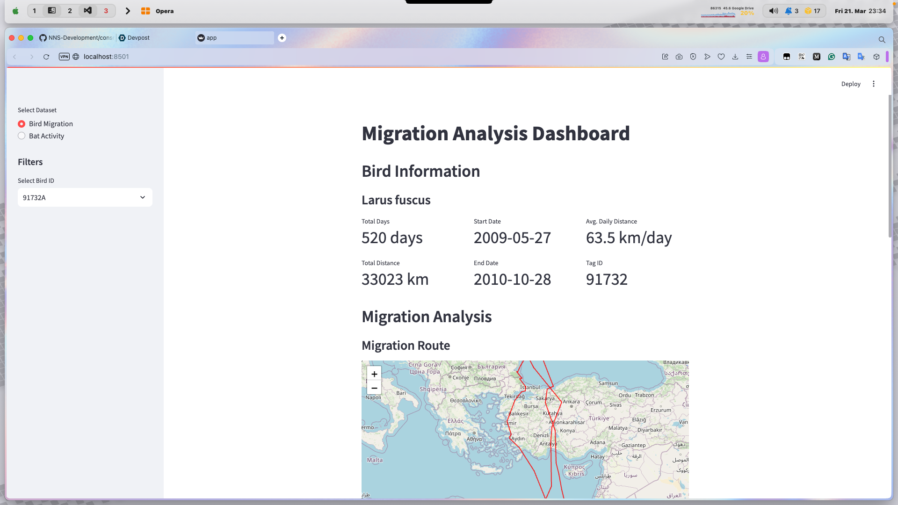
Task: Click the snapshot camera icon in the address bar
Action: (679, 57)
